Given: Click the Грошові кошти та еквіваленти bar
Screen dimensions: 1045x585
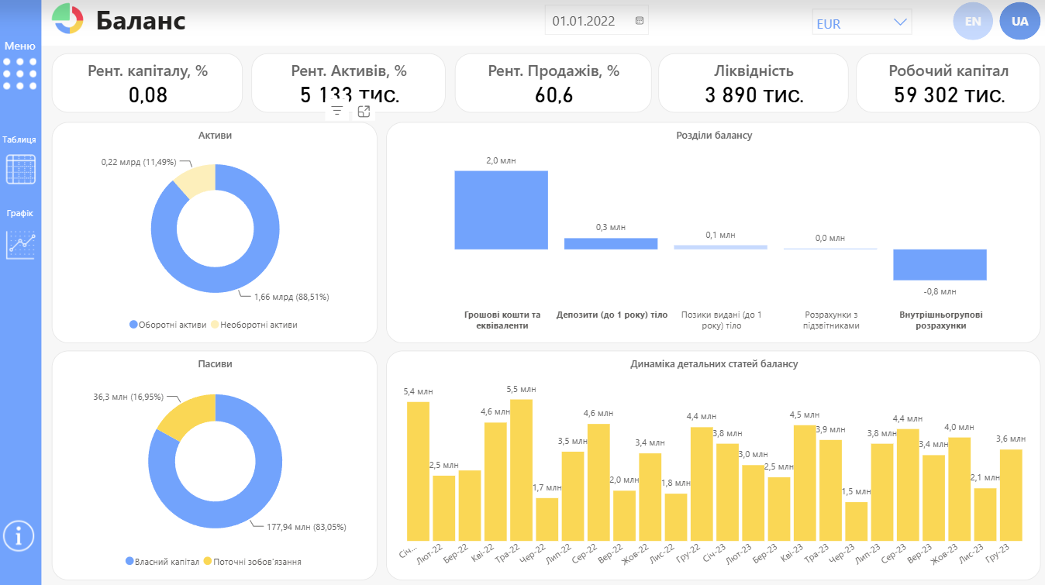Looking at the screenshot, I should pyautogui.click(x=501, y=210).
